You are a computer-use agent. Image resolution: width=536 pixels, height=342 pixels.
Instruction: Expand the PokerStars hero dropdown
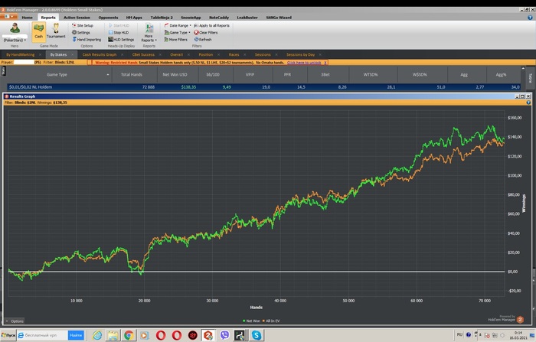[x=15, y=40]
